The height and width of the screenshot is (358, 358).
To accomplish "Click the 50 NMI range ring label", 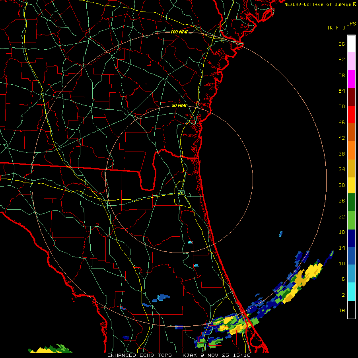I will click(179, 105).
